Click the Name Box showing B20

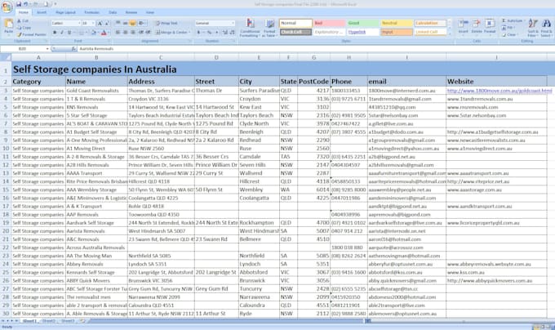tap(23, 49)
